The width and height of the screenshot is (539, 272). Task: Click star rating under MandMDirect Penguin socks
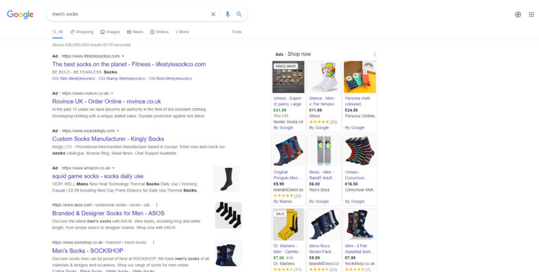(283, 196)
